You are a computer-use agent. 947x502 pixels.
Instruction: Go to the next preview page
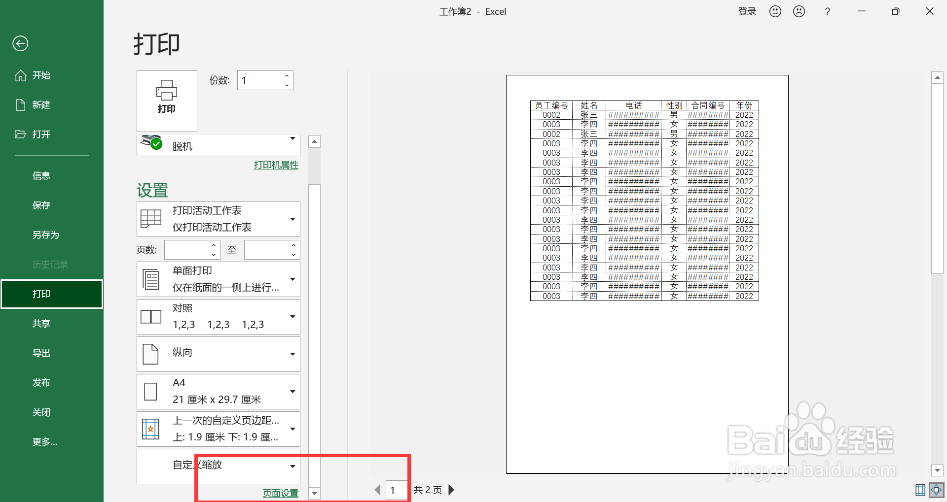point(451,490)
